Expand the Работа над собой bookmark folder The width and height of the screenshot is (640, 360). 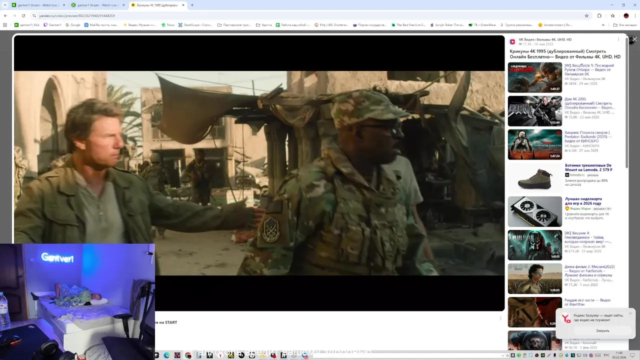[x=292, y=24]
